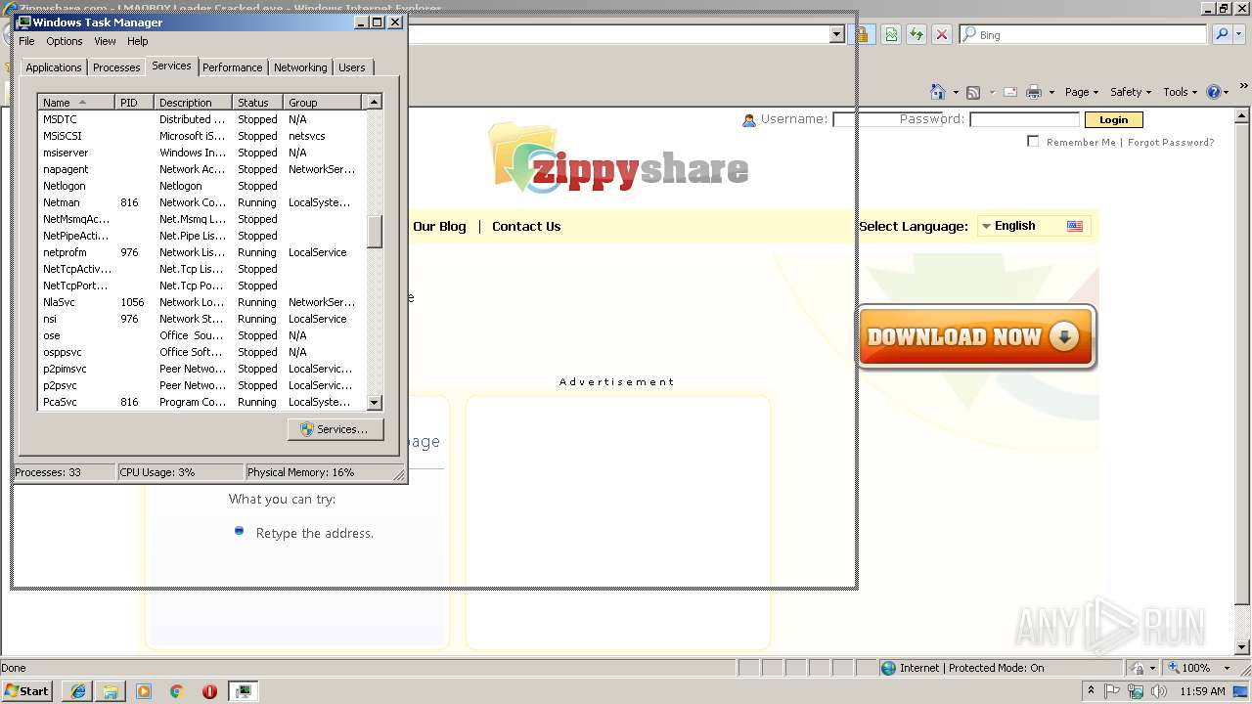
Task: Expand the Print dropdown arrow
Action: (x=1051, y=93)
